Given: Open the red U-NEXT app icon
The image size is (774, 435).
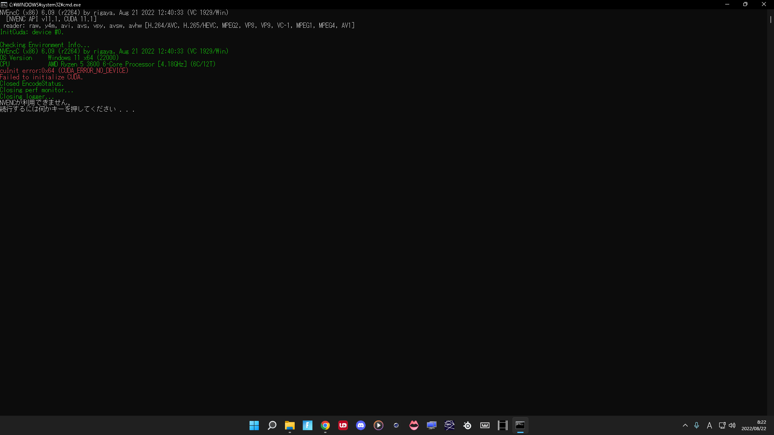Looking at the screenshot, I should tap(343, 425).
